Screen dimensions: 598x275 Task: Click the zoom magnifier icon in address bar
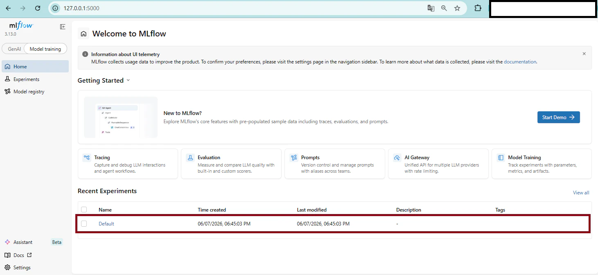point(444,8)
